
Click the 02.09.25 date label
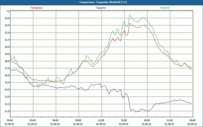coord(193,124)
